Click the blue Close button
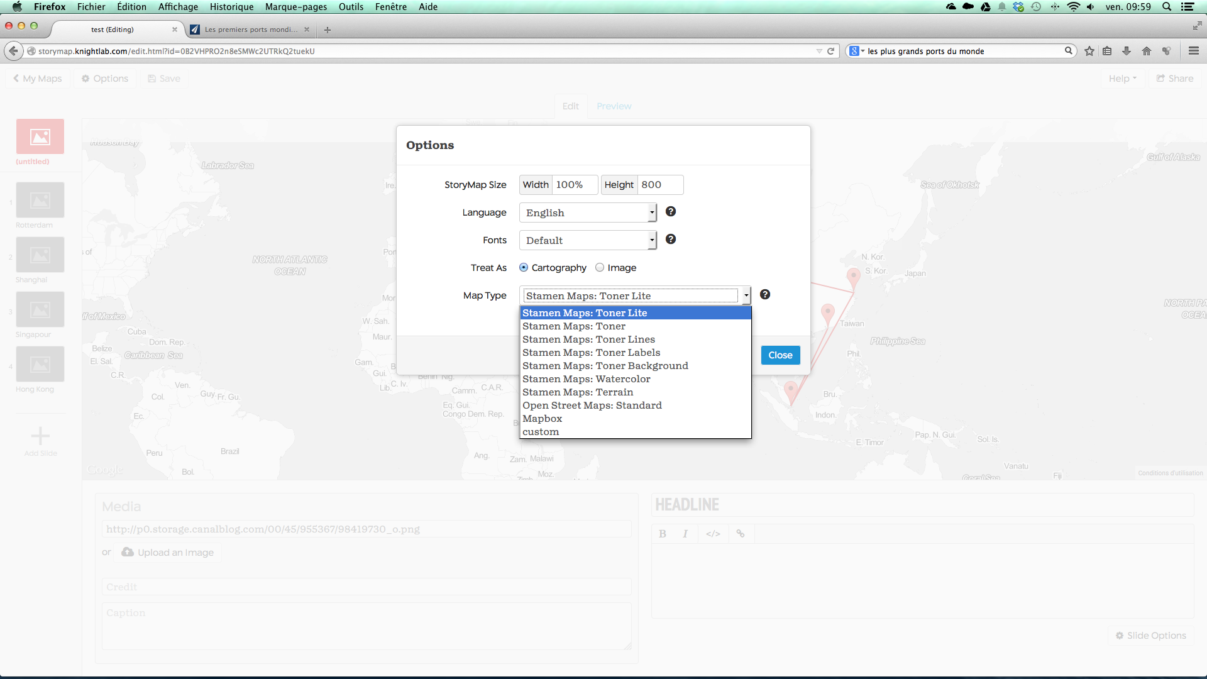 pyautogui.click(x=780, y=355)
